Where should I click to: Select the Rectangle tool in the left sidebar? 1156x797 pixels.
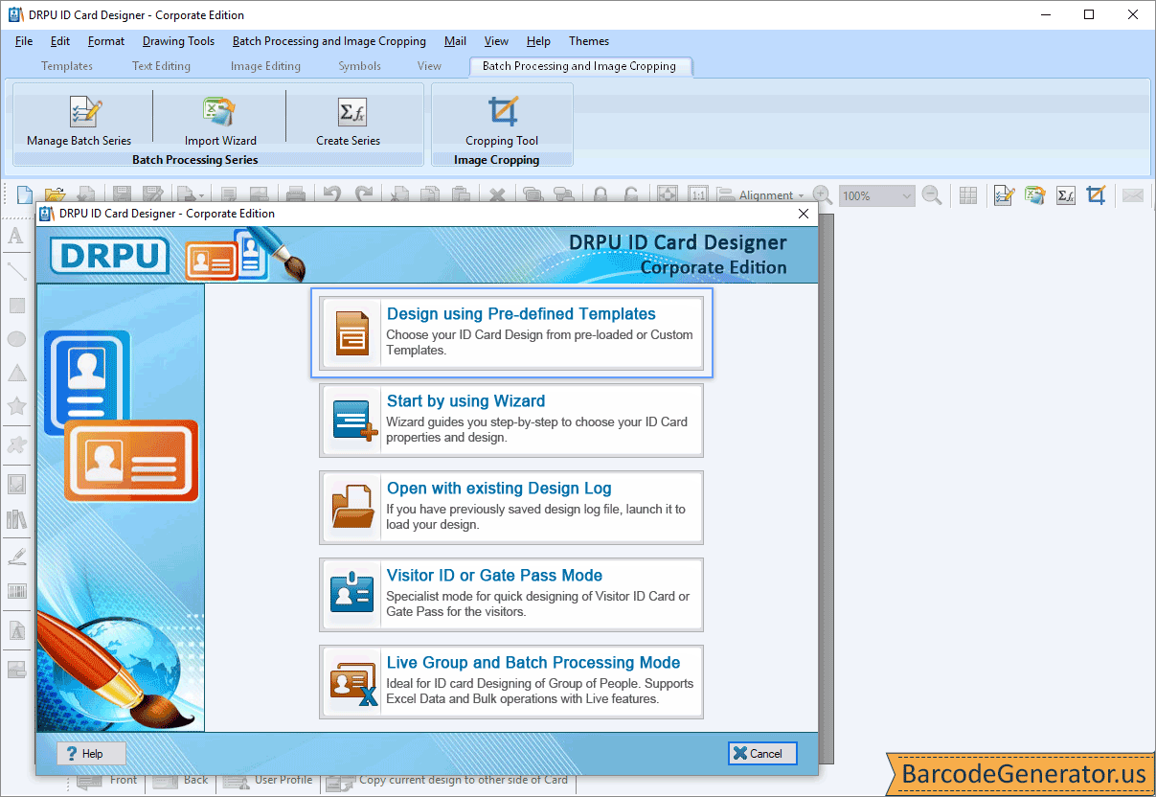[x=16, y=306]
